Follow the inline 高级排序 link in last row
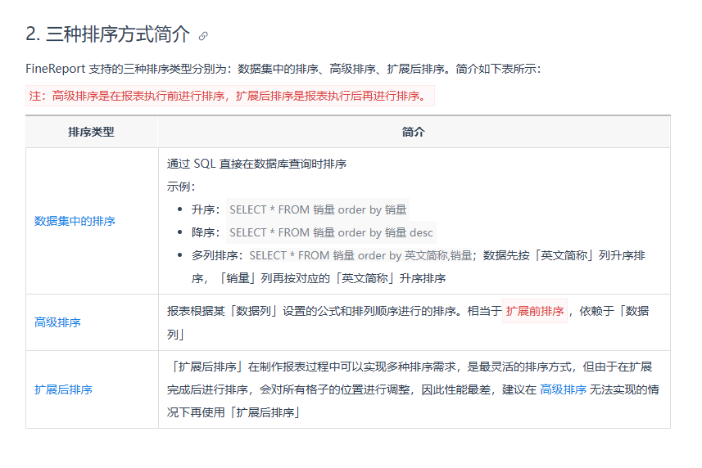The height and width of the screenshot is (468, 702). (x=564, y=389)
